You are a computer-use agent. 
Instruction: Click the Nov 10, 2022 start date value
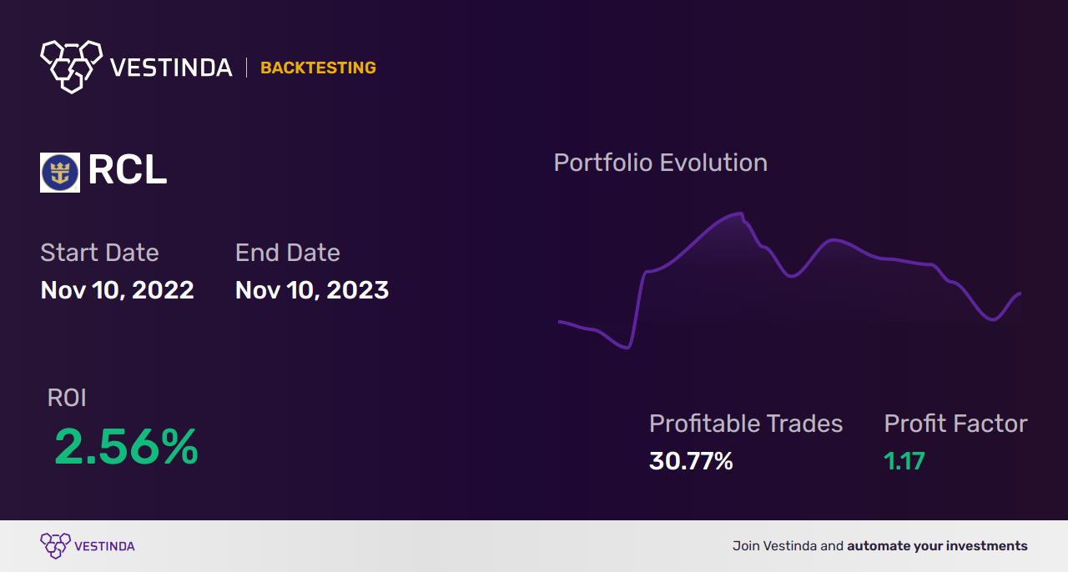coord(117,290)
